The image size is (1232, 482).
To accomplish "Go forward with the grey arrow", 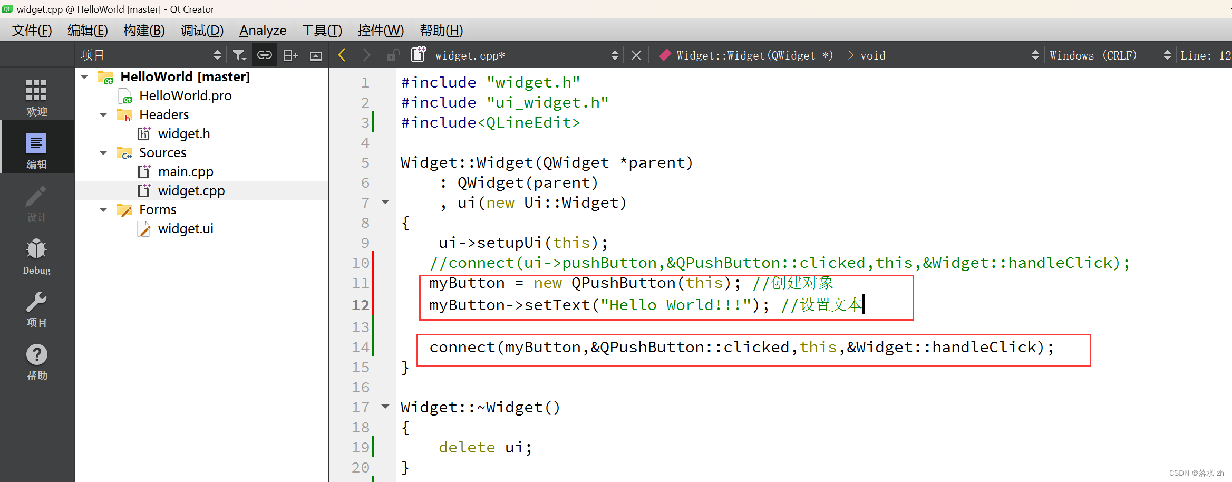I will tap(367, 55).
